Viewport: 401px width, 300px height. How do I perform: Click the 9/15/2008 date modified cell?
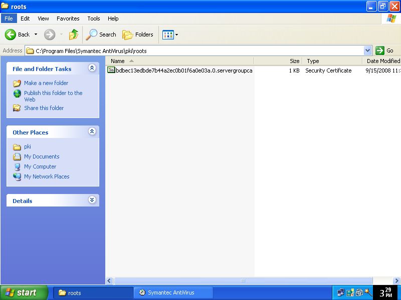(x=383, y=70)
